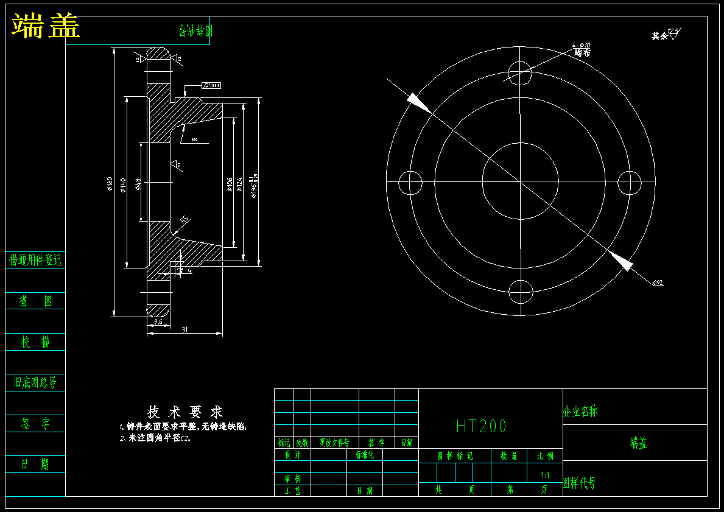The width and height of the screenshot is (724, 512).
Task: Select the 借通用件登记 sidebar label
Action: click(35, 260)
